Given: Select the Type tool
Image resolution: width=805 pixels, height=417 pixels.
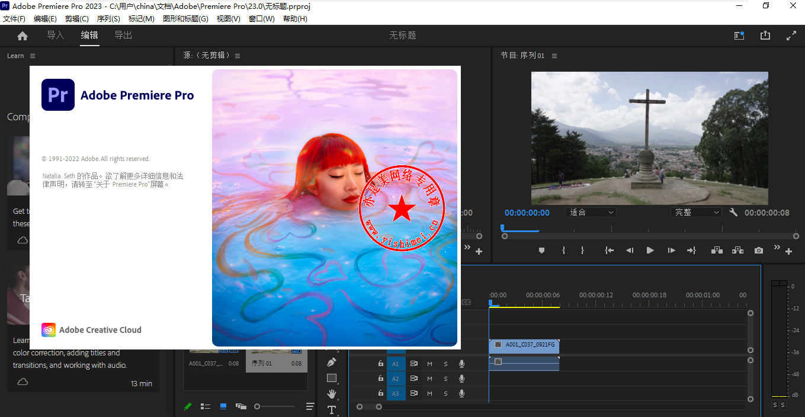Looking at the screenshot, I should pyautogui.click(x=332, y=409).
